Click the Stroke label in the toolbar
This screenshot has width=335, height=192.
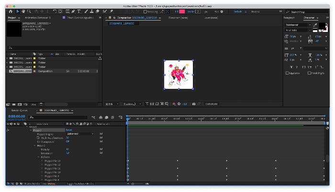191,11
